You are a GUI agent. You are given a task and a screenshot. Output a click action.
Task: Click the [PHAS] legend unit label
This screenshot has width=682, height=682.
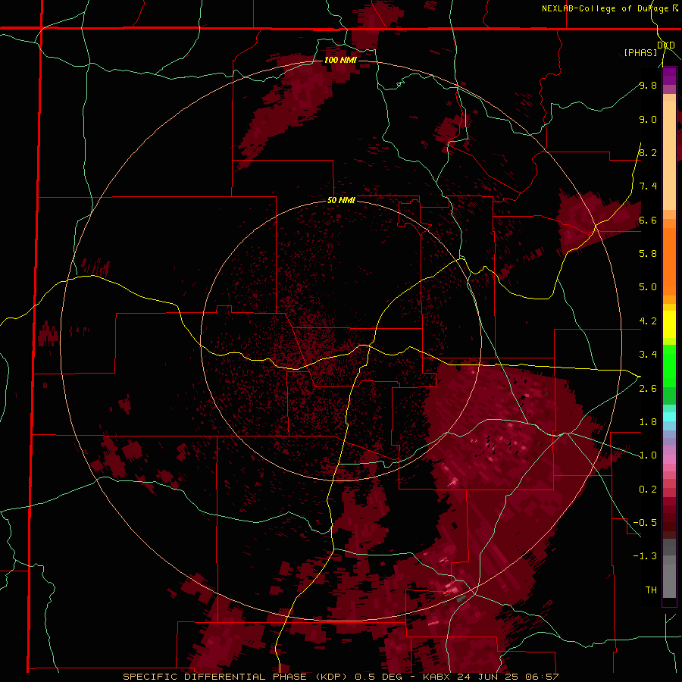point(640,53)
